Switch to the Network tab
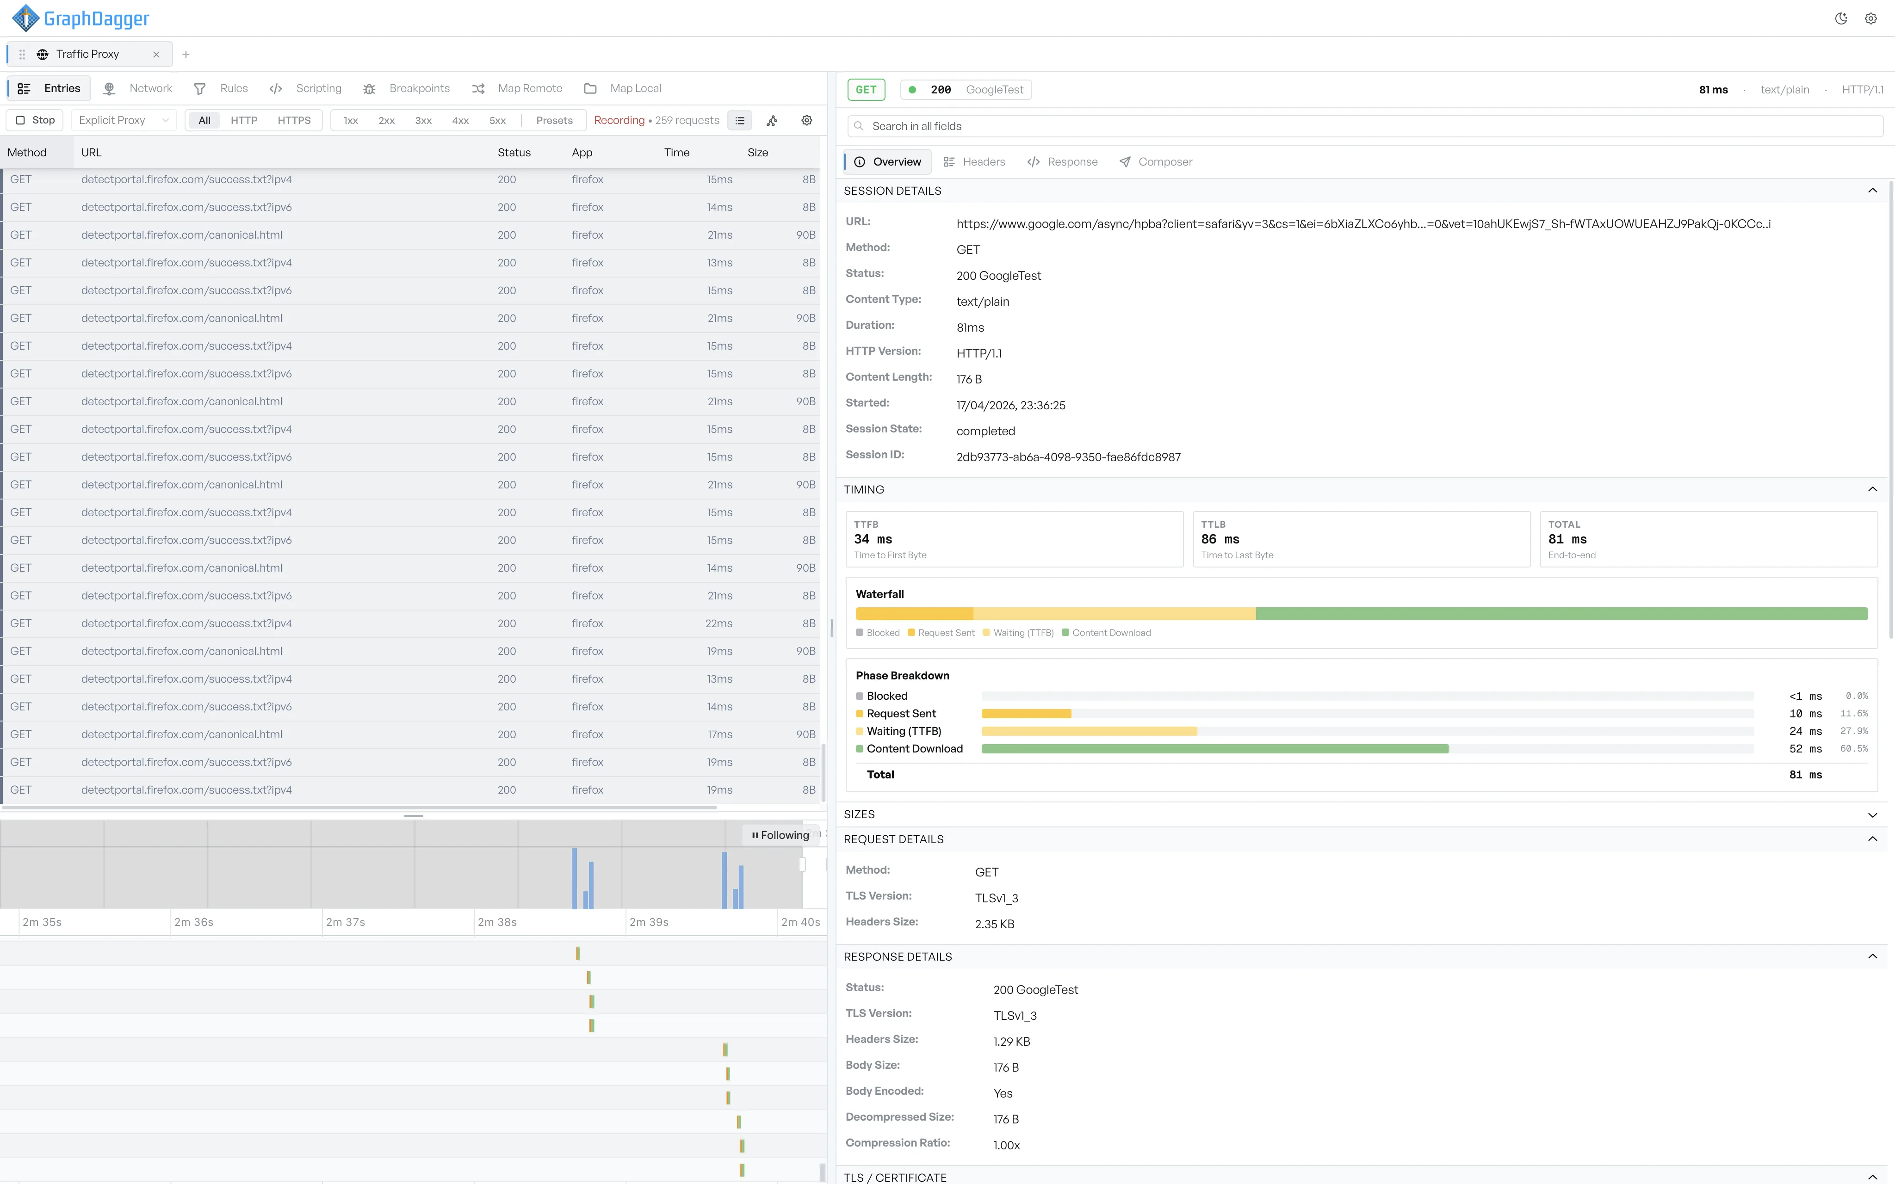Viewport: 1895px width, 1184px height. (138, 88)
